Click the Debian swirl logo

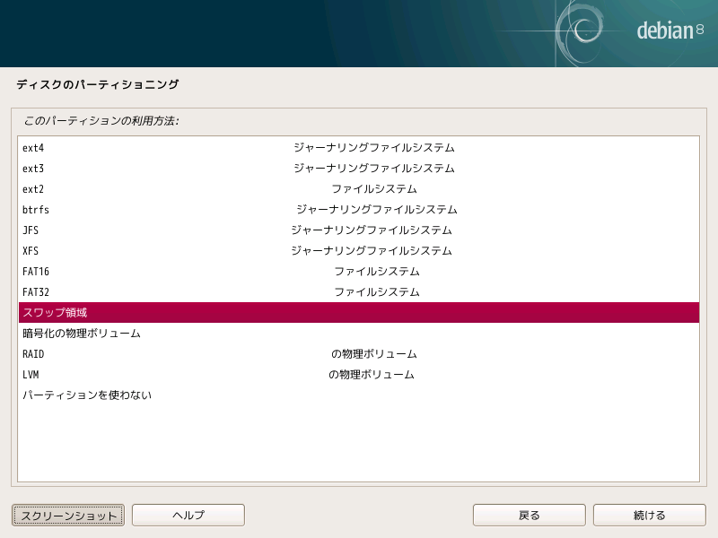click(584, 30)
